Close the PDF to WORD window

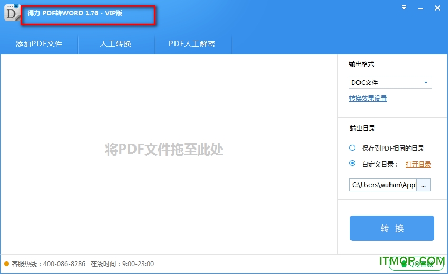437,8
